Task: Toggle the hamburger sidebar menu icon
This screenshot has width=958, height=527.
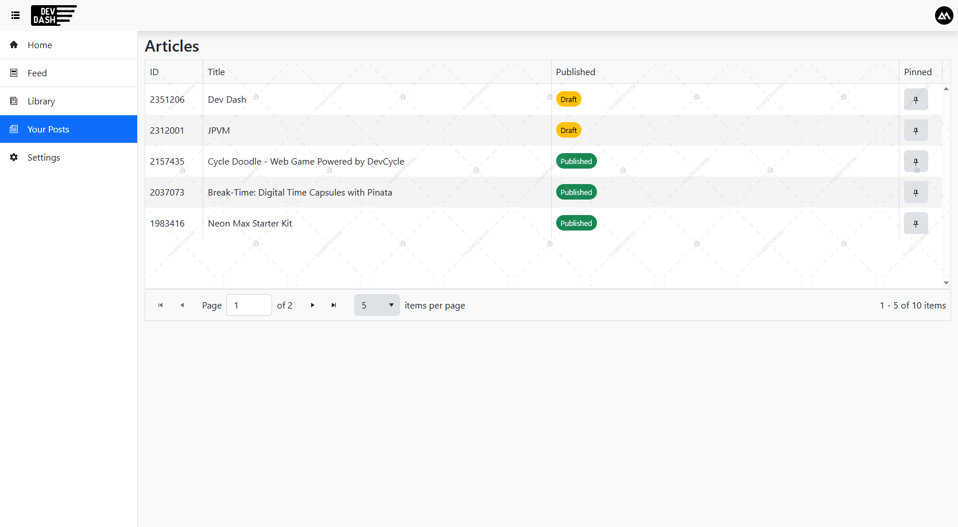Action: point(15,15)
